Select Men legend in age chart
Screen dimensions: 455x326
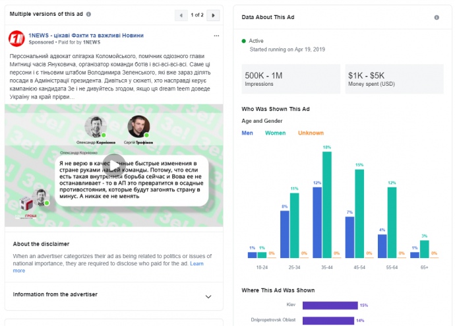[247, 133]
